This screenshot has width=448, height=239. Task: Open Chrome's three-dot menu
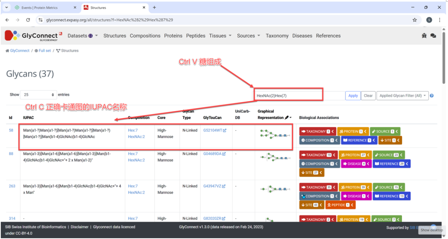439,20
